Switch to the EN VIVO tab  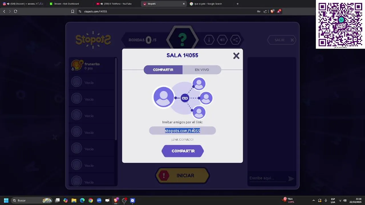(x=202, y=70)
